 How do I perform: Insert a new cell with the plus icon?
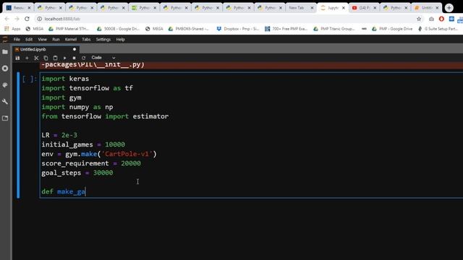click(x=27, y=58)
